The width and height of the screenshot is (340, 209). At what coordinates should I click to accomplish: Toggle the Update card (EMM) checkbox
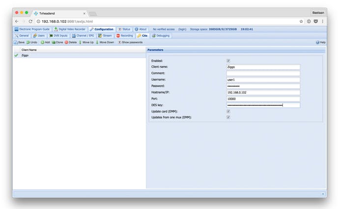point(228,111)
